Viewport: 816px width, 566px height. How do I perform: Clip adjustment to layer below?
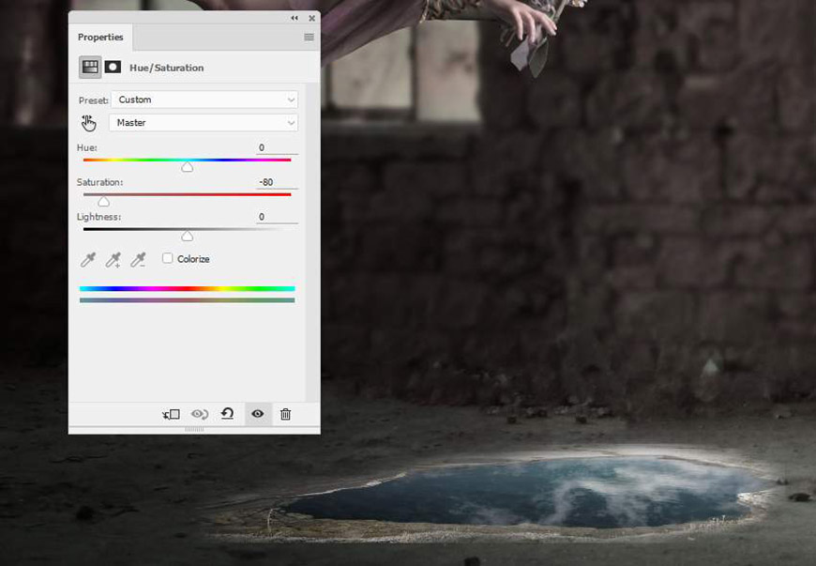pos(172,415)
